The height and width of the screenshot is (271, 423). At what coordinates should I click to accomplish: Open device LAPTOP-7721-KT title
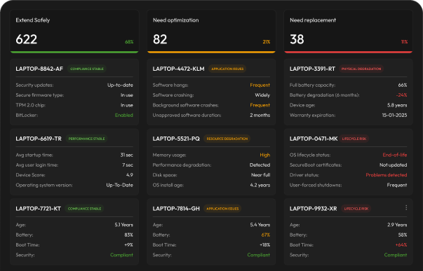tap(38, 209)
